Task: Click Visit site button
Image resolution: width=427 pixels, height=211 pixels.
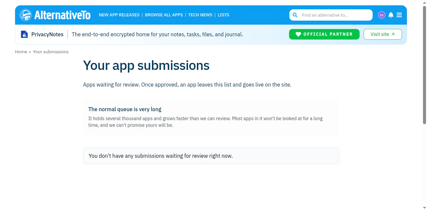Action: 383,34
